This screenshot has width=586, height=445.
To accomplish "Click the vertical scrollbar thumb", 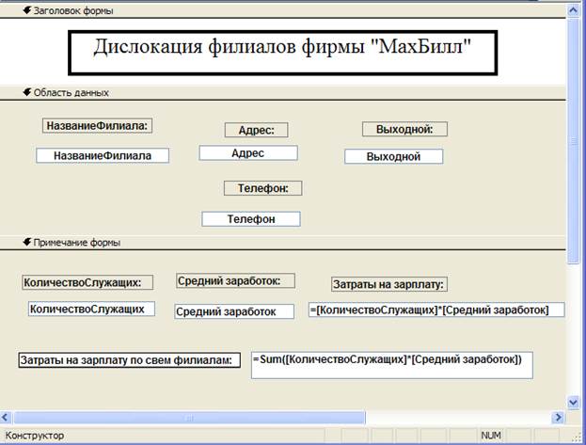I will (573, 141).
